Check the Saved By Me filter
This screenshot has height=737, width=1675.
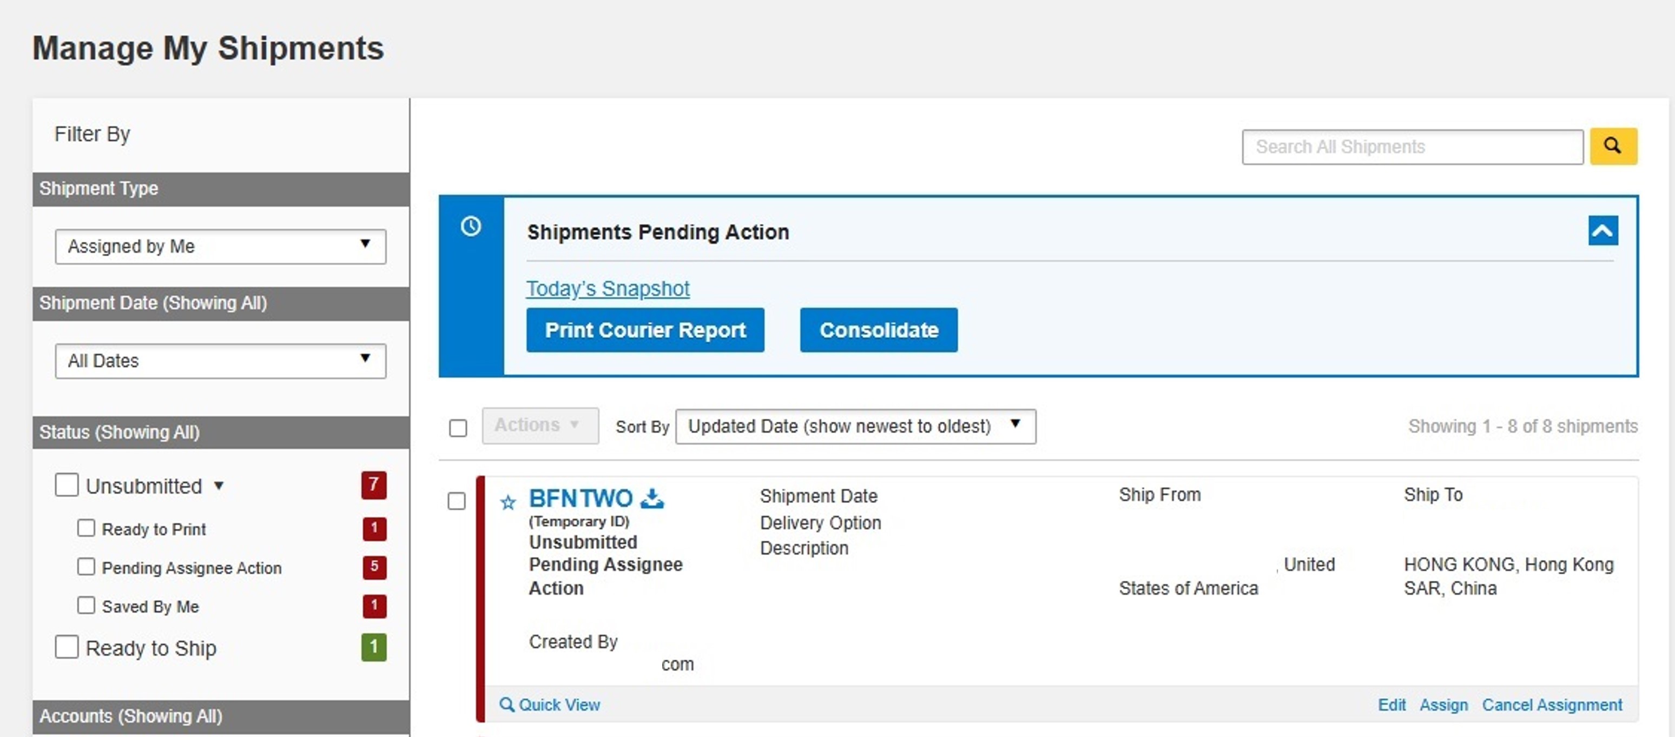pos(86,605)
